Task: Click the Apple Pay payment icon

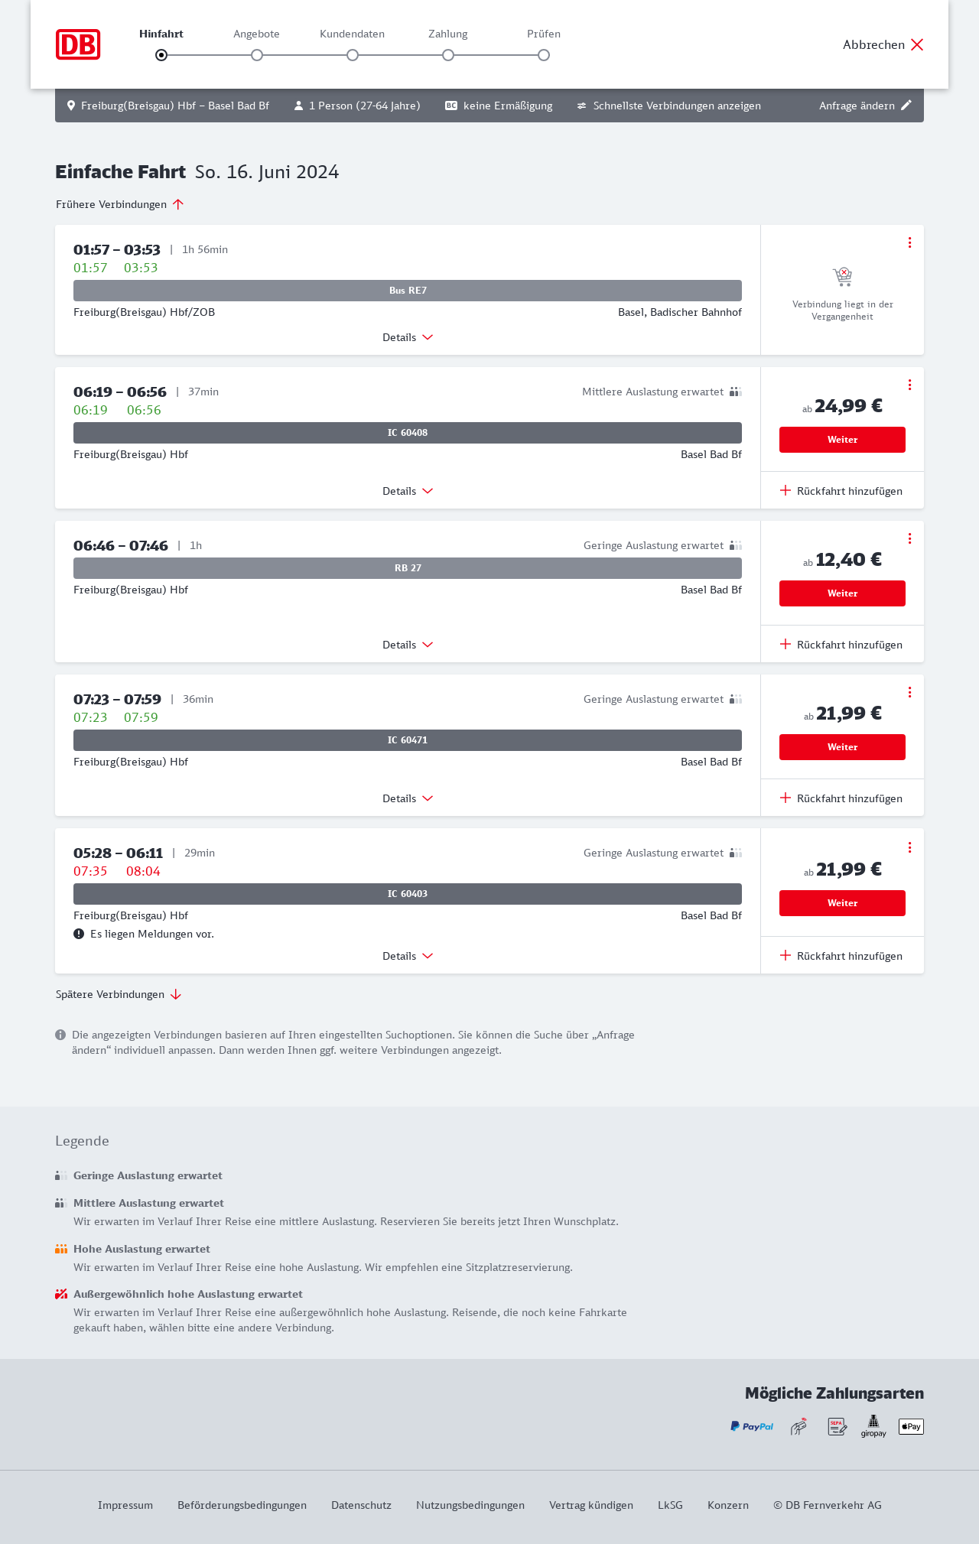Action: [x=911, y=1426]
